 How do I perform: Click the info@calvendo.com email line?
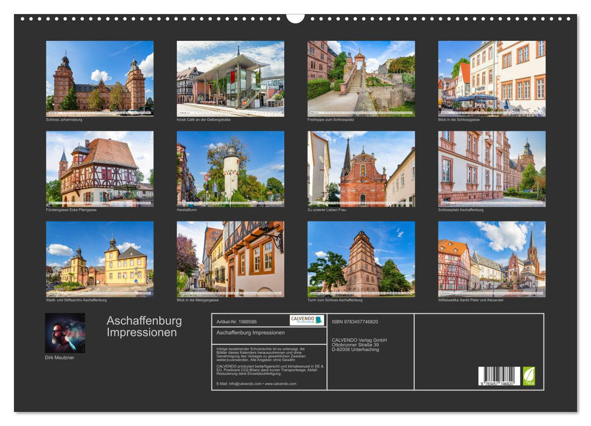pos(256,384)
